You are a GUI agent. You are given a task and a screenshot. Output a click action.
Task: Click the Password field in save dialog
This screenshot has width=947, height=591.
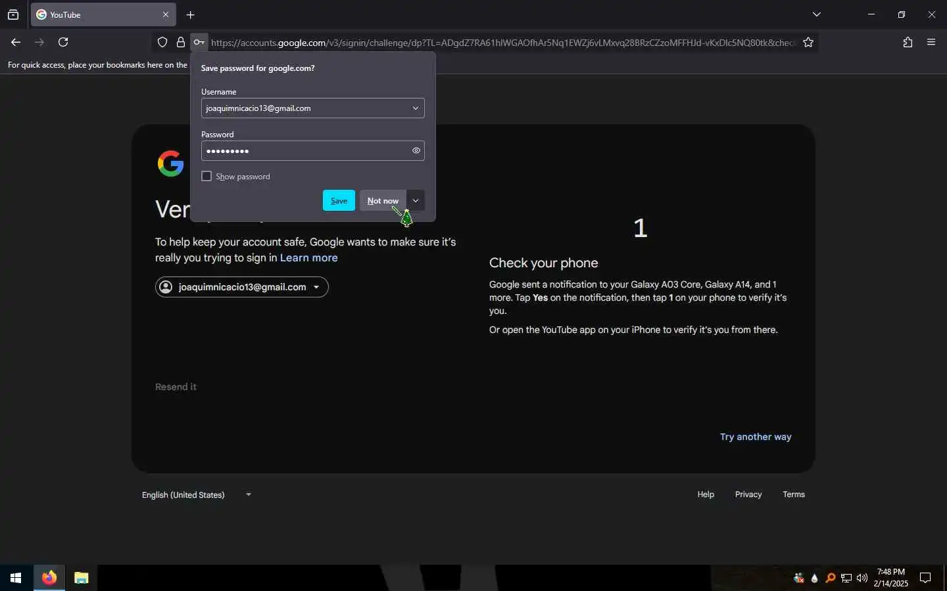click(x=312, y=151)
